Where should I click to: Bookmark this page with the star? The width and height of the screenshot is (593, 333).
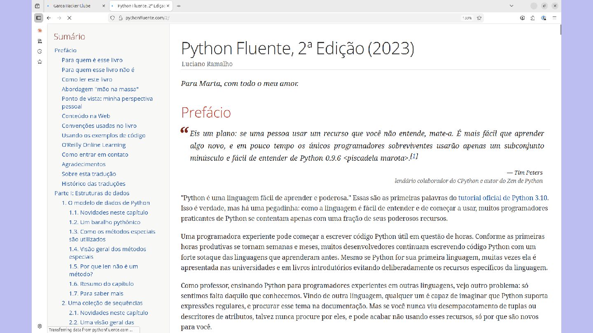coord(479,18)
